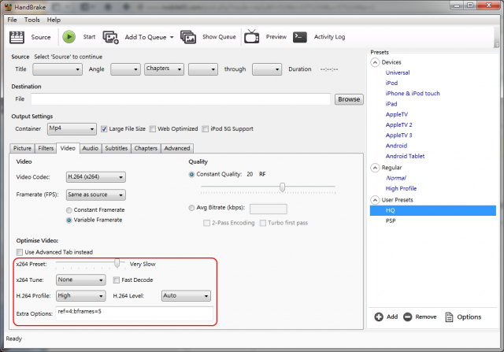The height and width of the screenshot is (352, 504).
Task: Click the green Start play icon
Action: coord(69,37)
